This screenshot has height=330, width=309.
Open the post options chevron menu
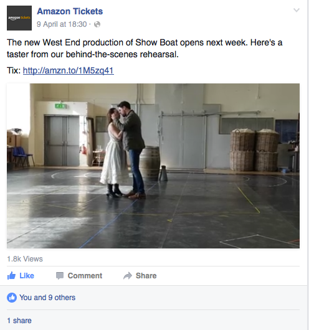point(297,10)
